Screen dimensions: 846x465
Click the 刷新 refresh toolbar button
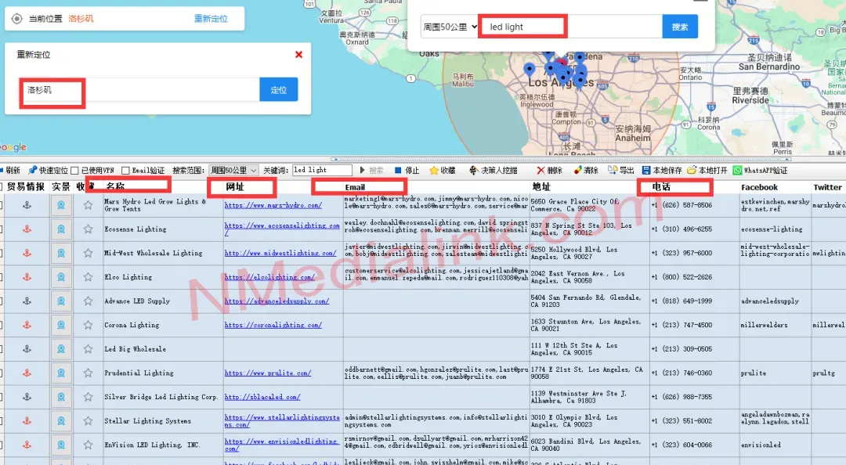pyautogui.click(x=10, y=171)
